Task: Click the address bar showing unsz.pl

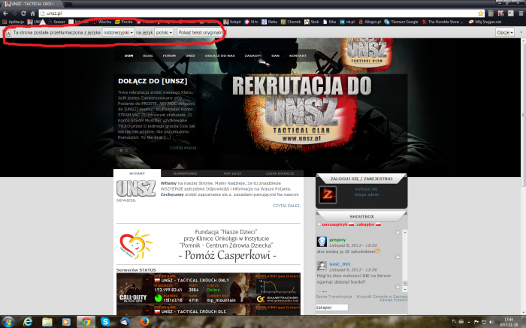Action: click(x=258, y=14)
